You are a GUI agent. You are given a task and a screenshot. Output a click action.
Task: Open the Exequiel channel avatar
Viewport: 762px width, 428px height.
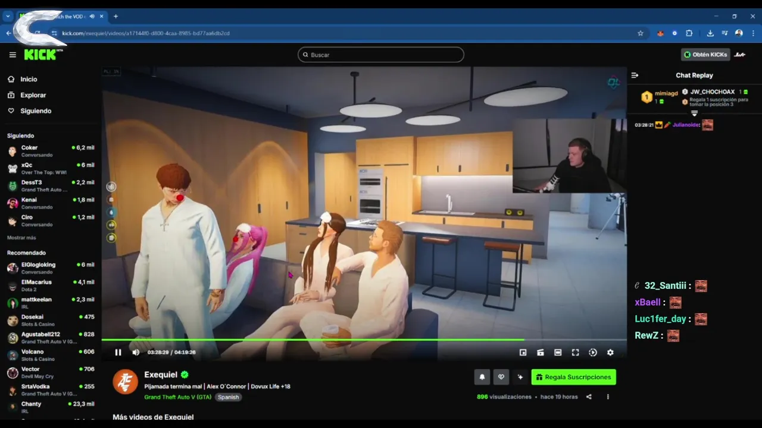(125, 382)
